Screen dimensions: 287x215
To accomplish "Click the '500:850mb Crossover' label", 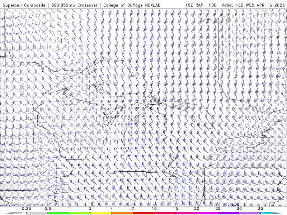I will click(x=74, y=5).
